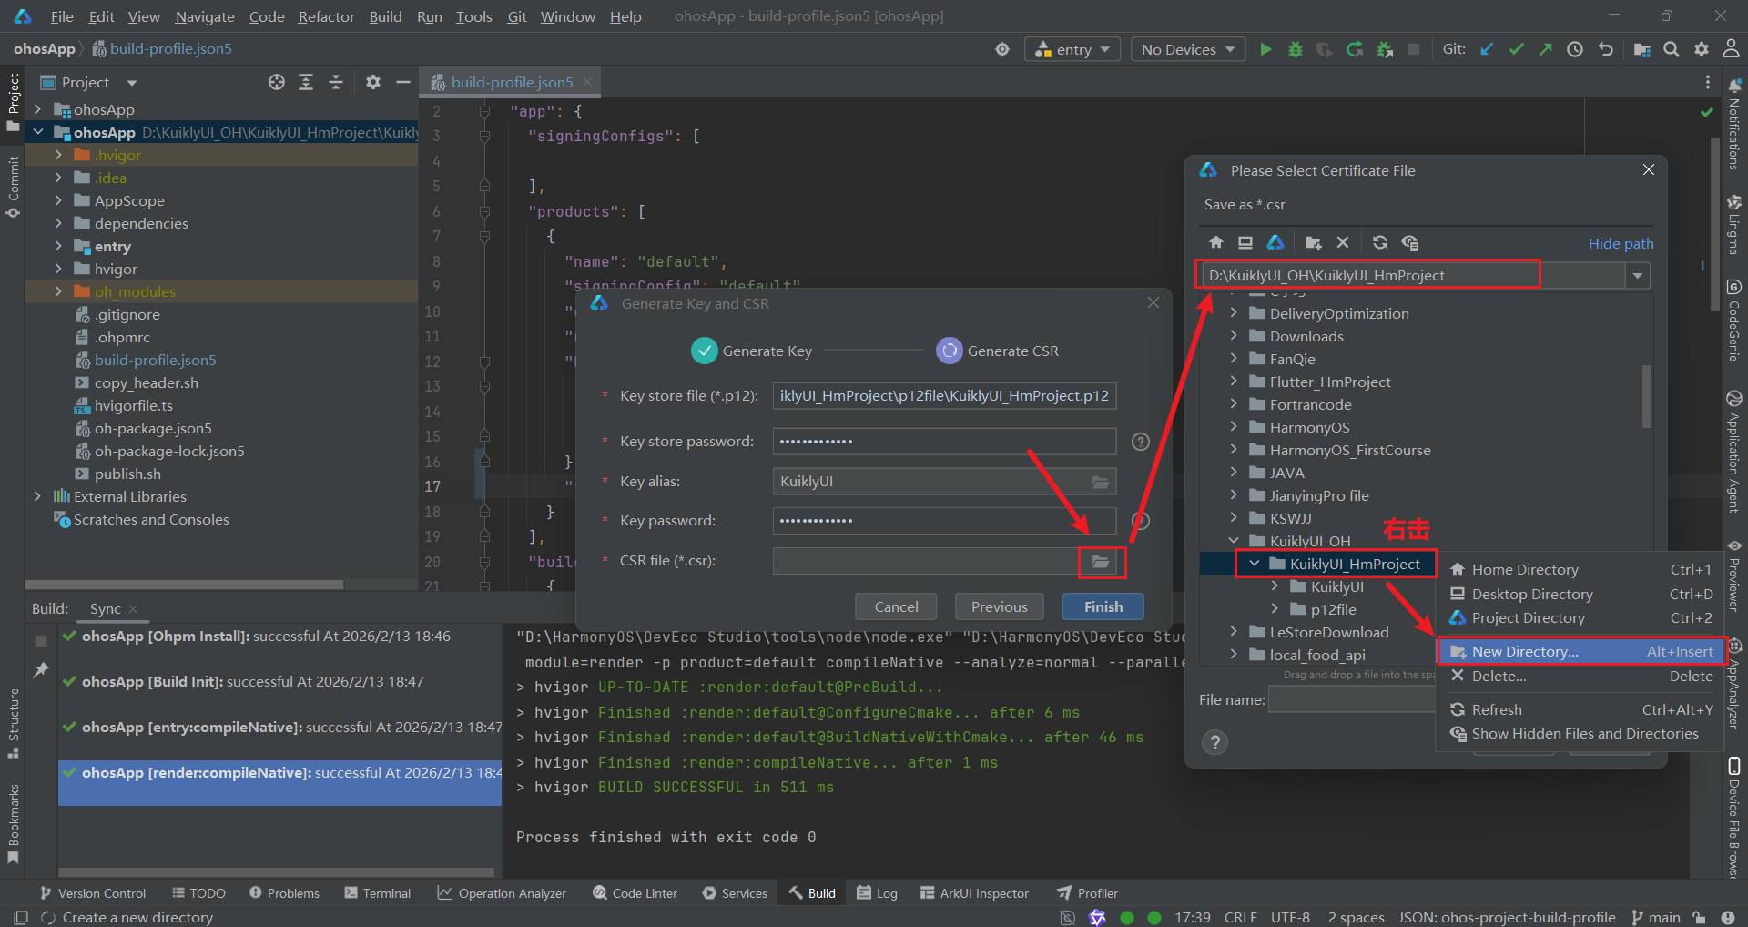Select Show Hidden Files and Directories
Image resolution: width=1748 pixels, height=927 pixels.
(1581, 733)
